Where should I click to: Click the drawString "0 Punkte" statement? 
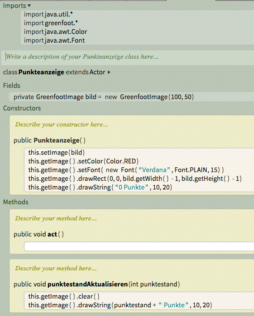point(100,187)
